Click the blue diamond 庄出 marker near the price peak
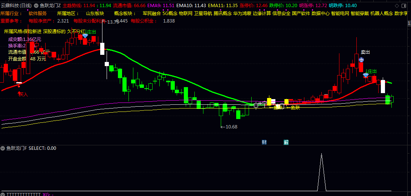The image size is (411, 196). pos(85,36)
